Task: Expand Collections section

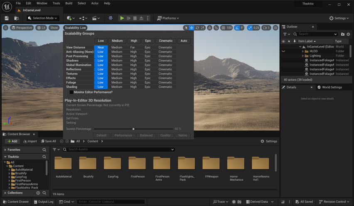Action: 5,193
